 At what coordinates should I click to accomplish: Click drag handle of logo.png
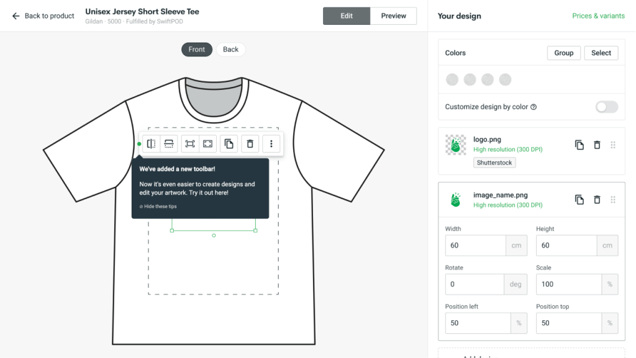click(613, 145)
